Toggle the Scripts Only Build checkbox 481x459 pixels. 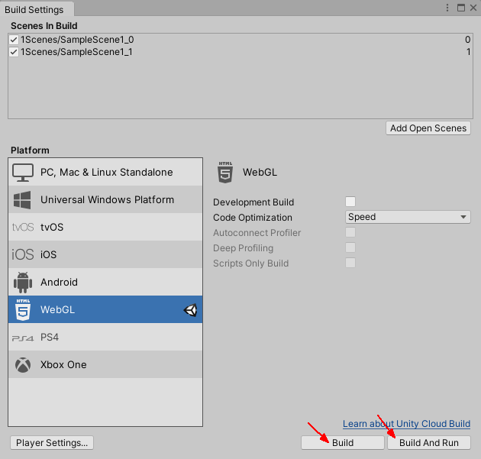tap(350, 263)
